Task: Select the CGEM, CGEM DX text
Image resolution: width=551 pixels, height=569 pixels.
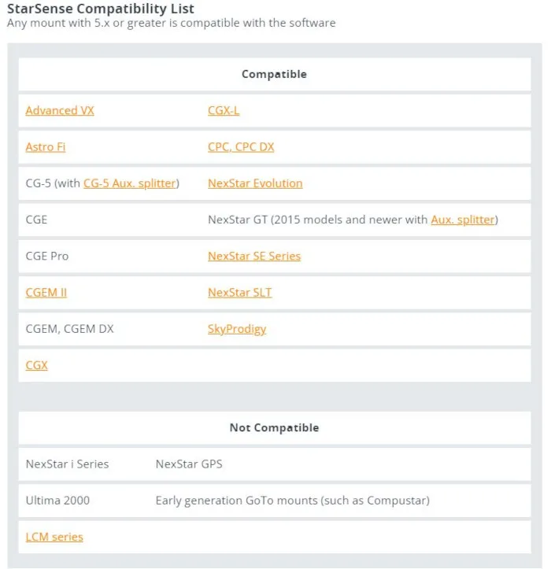Action: 69,329
